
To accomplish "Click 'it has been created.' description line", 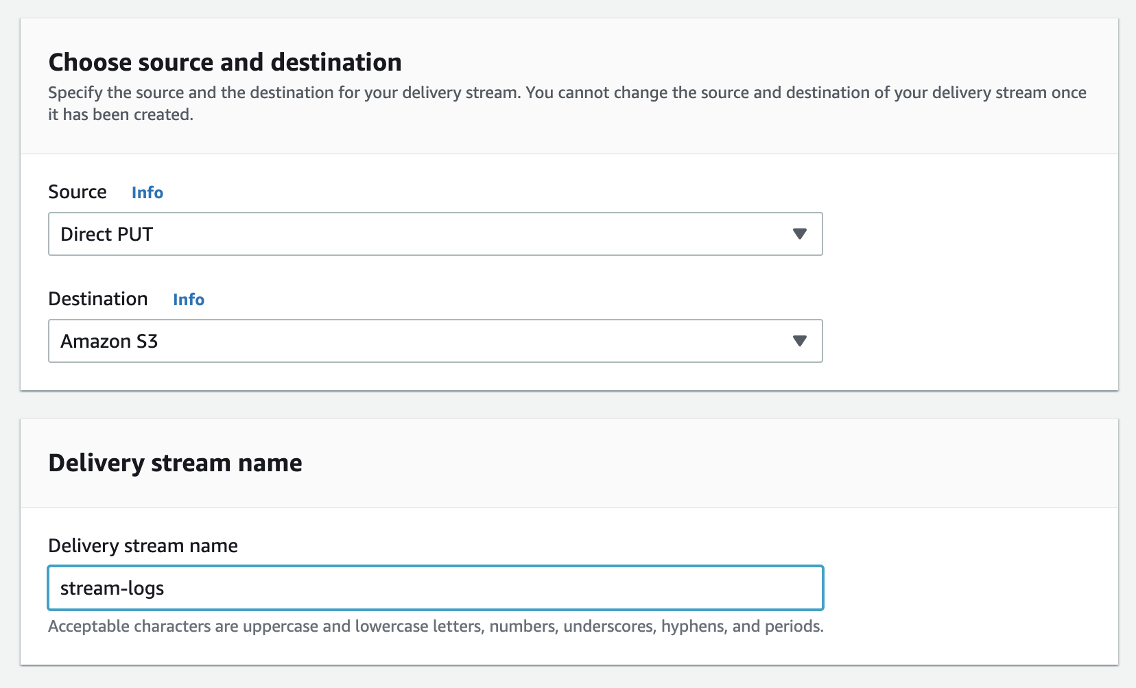I will point(121,115).
